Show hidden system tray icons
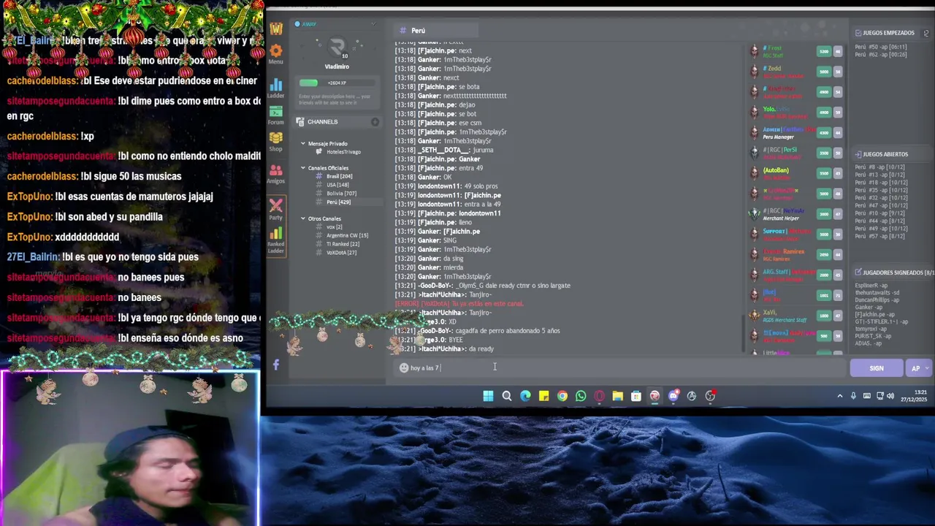Viewport: 935px width, 526px height. tap(839, 396)
